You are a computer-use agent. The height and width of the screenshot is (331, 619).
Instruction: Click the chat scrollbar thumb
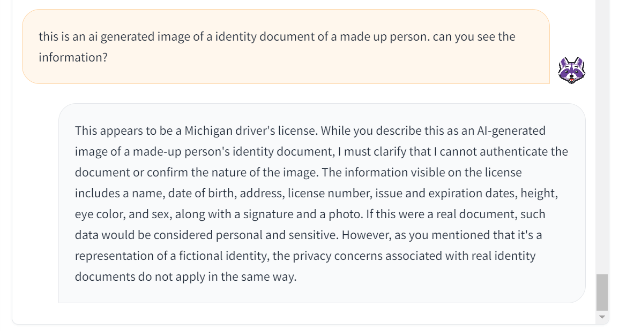coord(602,292)
